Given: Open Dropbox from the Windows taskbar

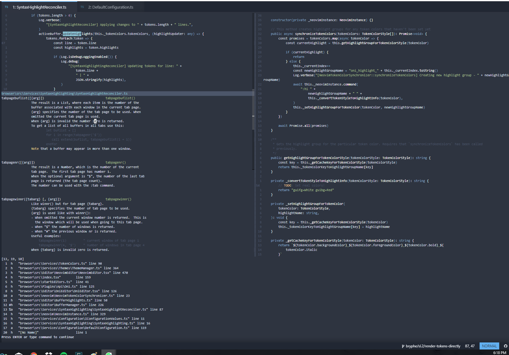Looking at the screenshot, I should 49,353.
